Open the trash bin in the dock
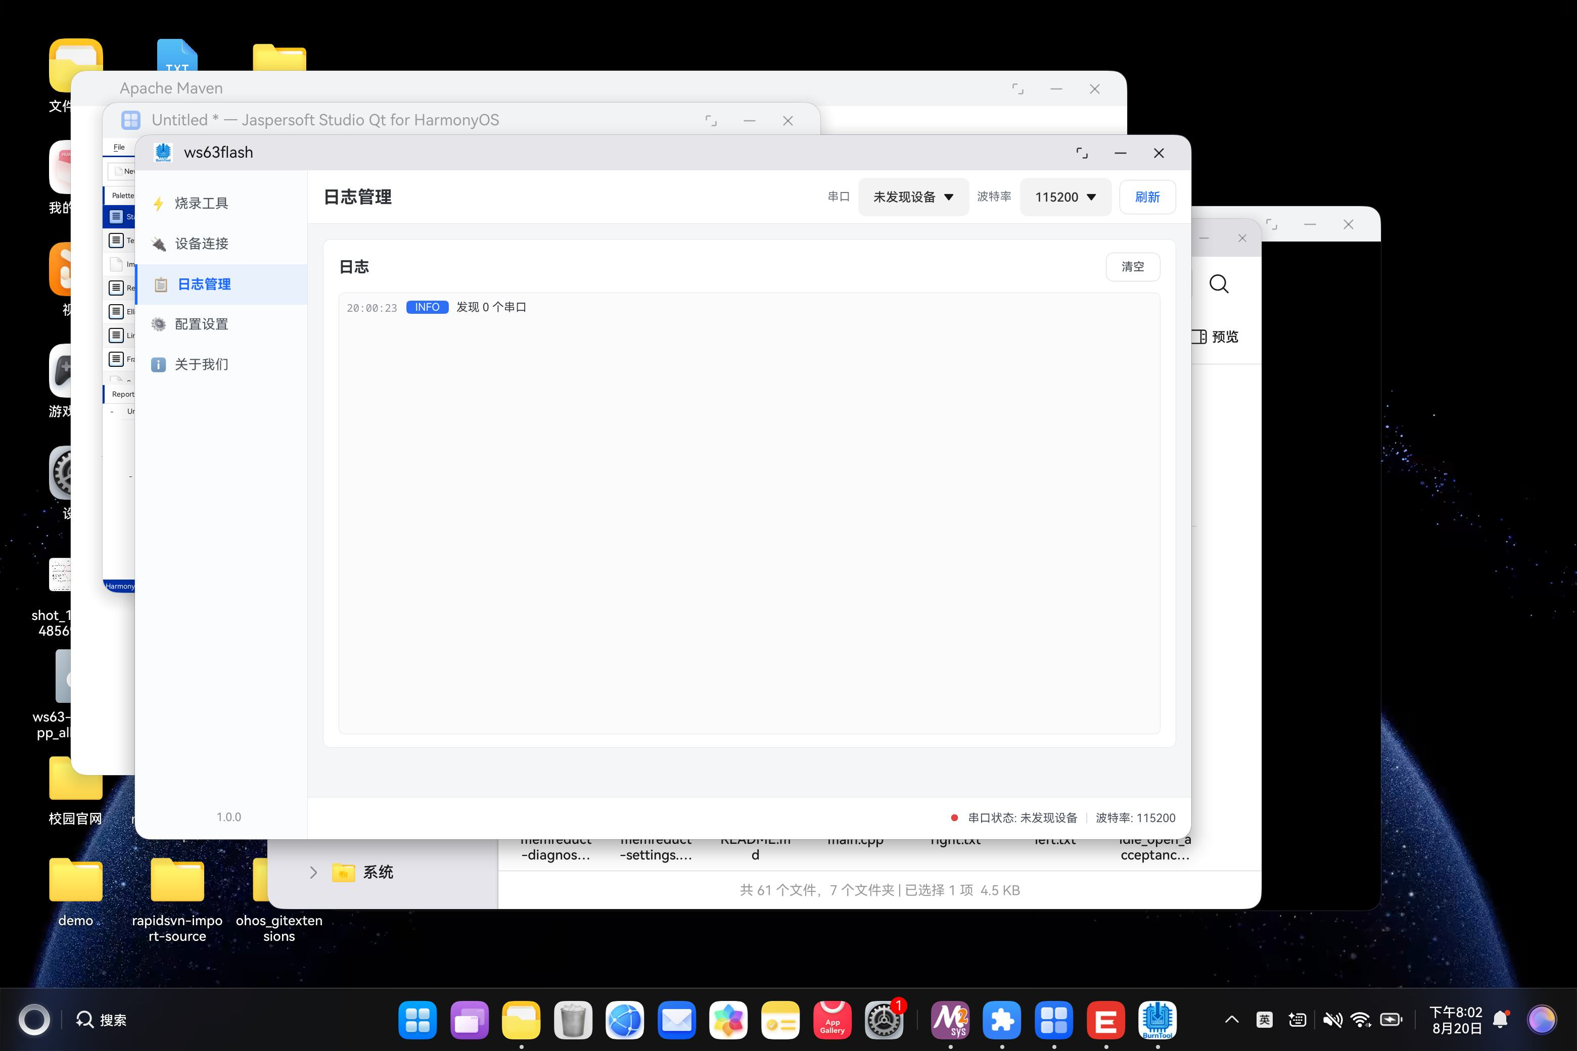This screenshot has width=1577, height=1051. [573, 1020]
